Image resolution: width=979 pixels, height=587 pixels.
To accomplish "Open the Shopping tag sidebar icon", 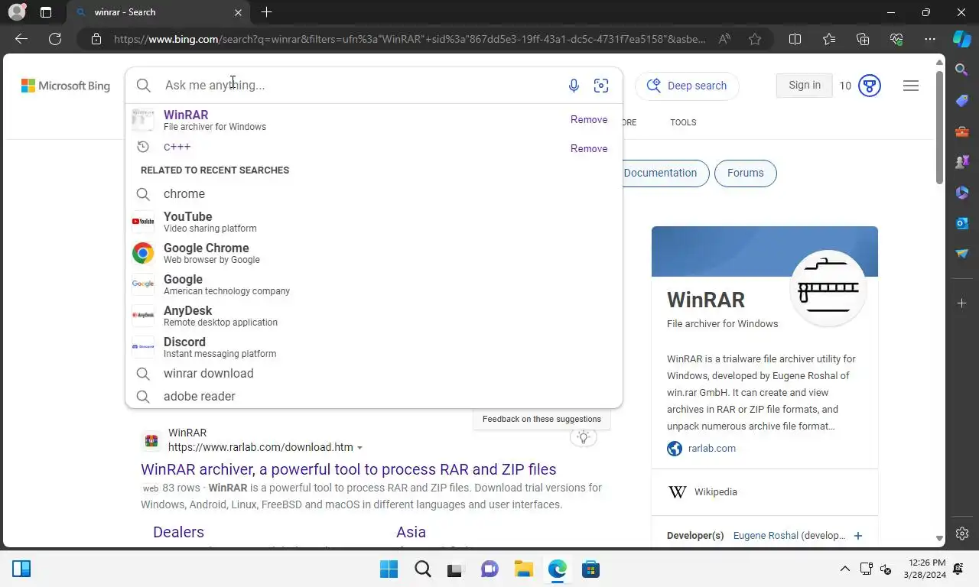I will tap(962, 101).
